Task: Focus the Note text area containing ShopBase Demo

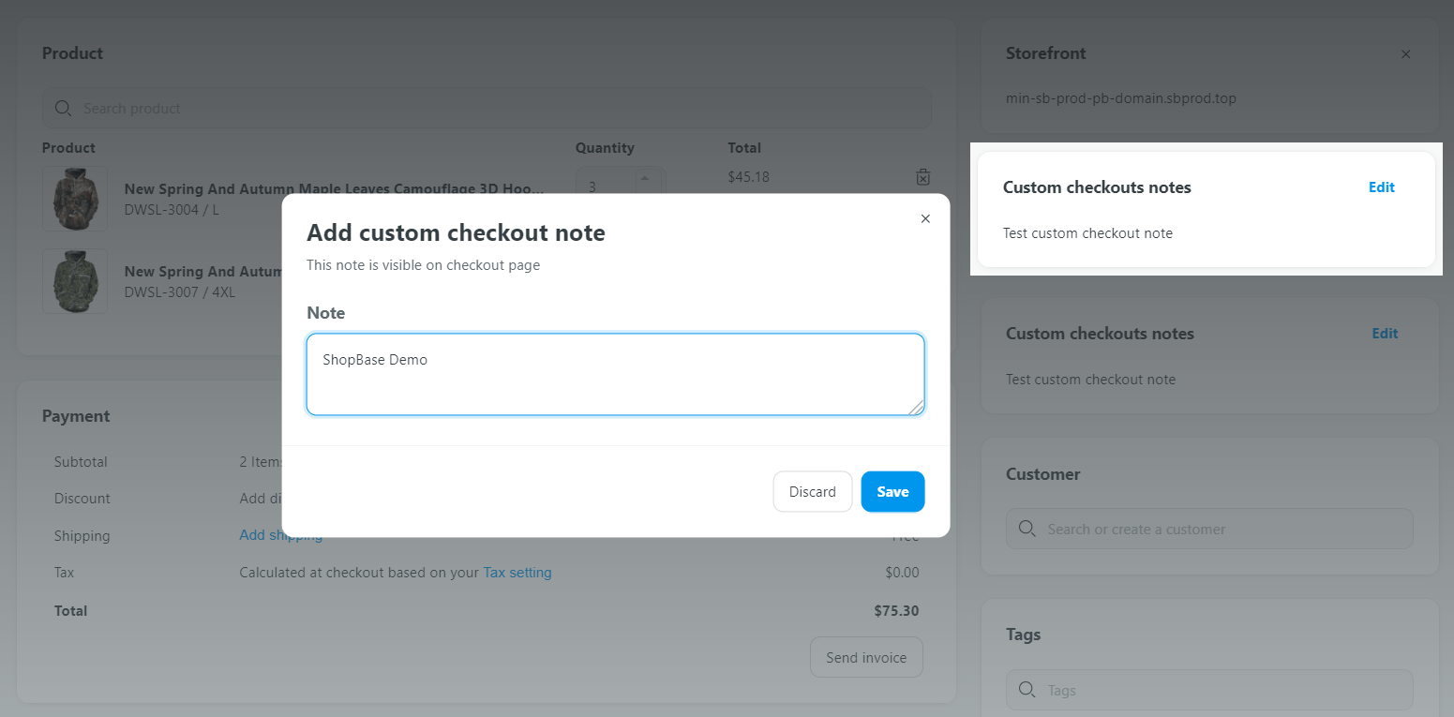Action: click(614, 374)
